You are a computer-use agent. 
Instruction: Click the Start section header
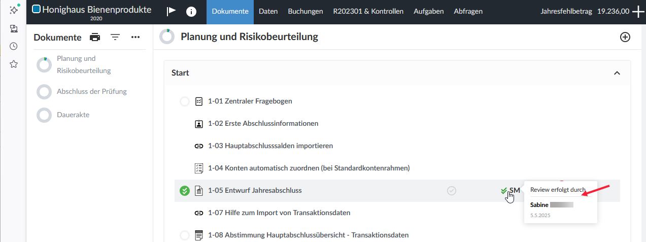397,73
